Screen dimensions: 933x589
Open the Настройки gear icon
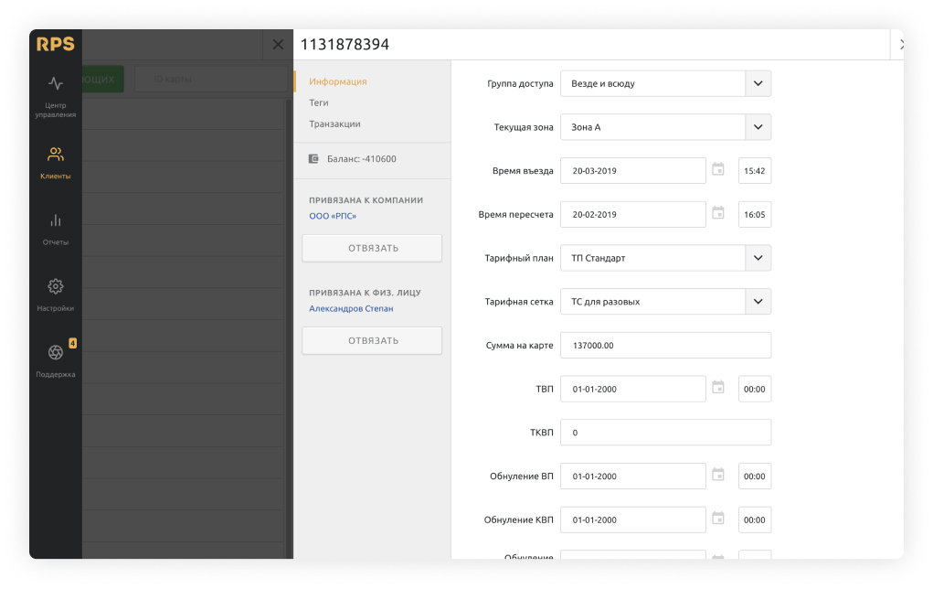point(56,286)
